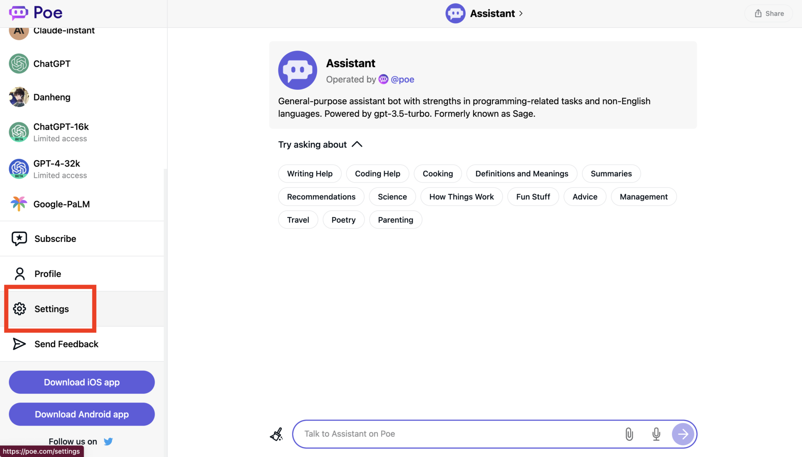Click Send Feedback in the sidebar
The height and width of the screenshot is (457, 802).
pos(66,344)
